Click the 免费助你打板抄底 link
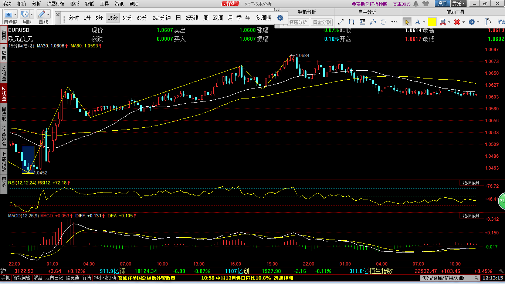 pyautogui.click(x=369, y=4)
